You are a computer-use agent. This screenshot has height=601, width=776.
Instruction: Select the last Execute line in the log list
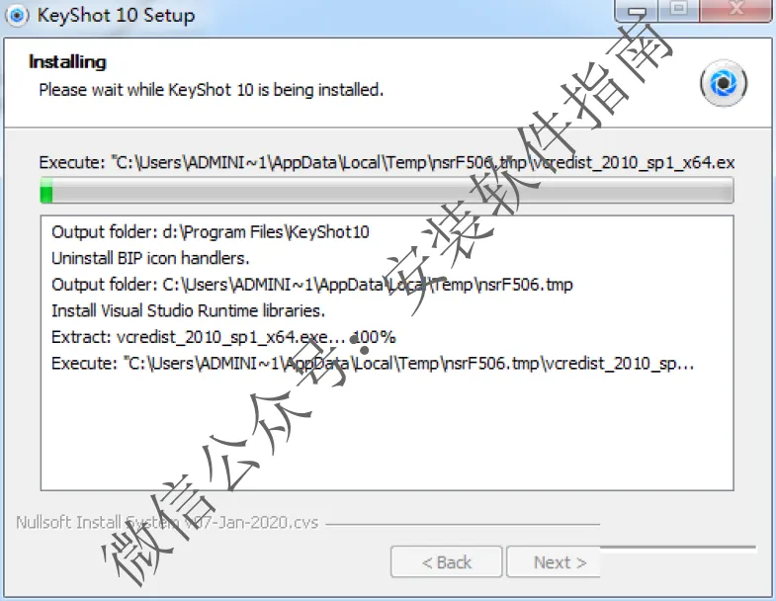[x=373, y=364]
